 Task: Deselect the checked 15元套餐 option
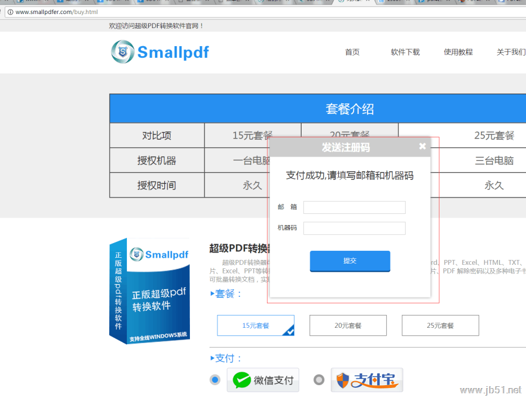255,326
